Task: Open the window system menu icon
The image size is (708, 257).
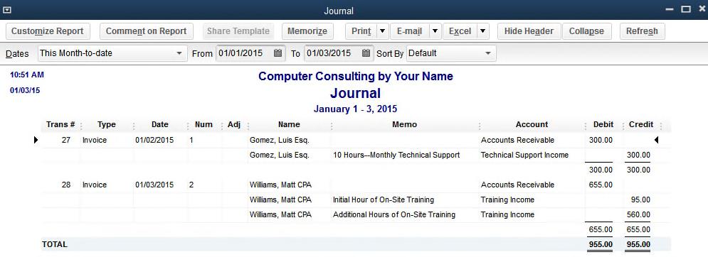Action: click(x=7, y=10)
